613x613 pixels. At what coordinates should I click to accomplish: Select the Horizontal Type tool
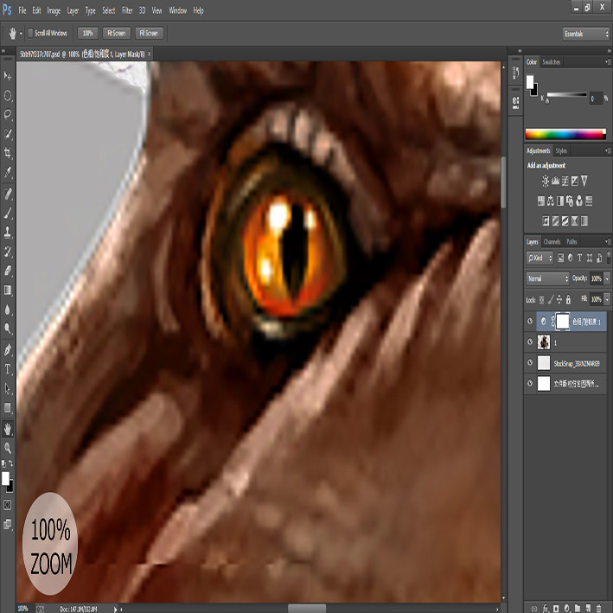tap(8, 369)
